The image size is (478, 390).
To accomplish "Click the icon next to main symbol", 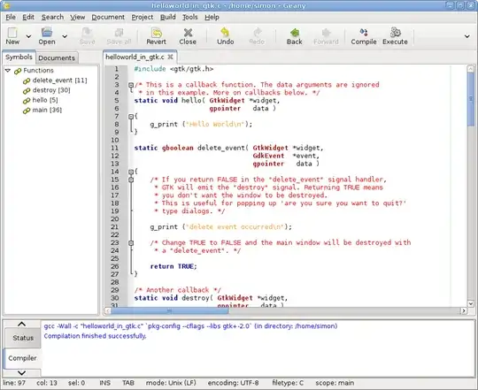I will [x=27, y=111].
